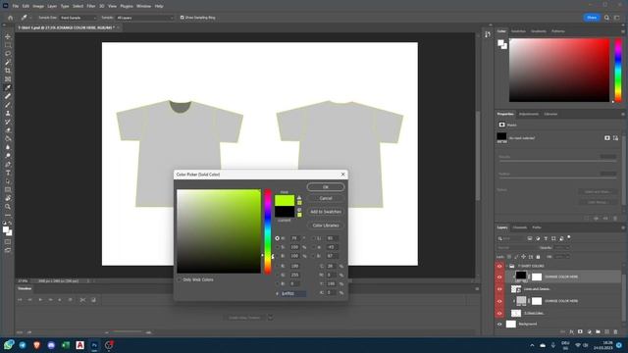628x353 pixels.
Task: Collapse the T-SHIRT COLORS group arrow
Action: 506,266
